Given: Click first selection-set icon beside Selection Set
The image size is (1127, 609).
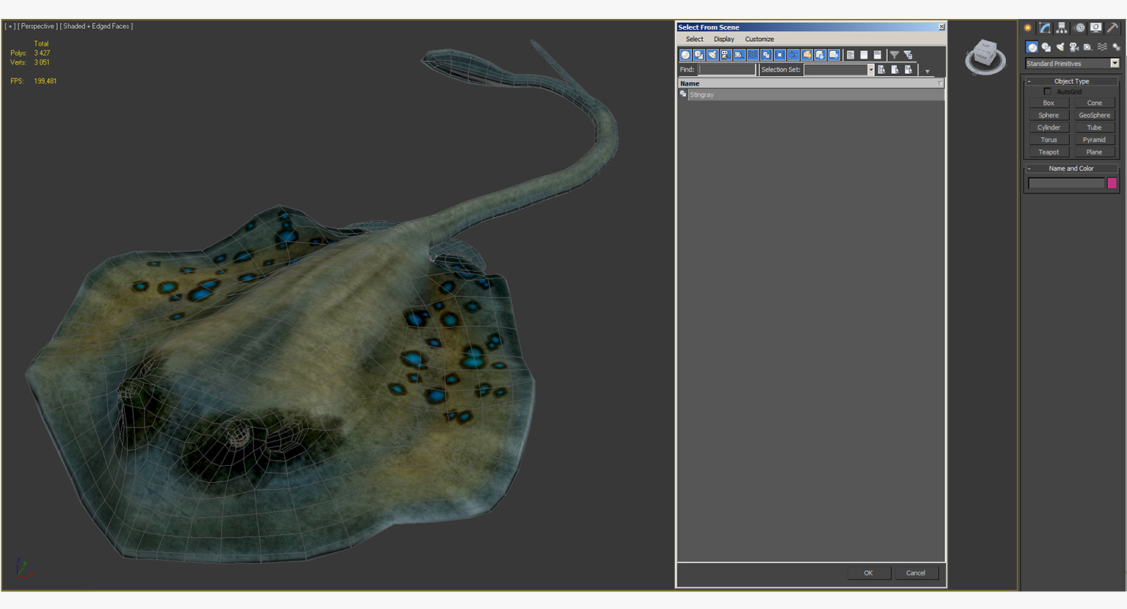Looking at the screenshot, I should click(x=881, y=69).
